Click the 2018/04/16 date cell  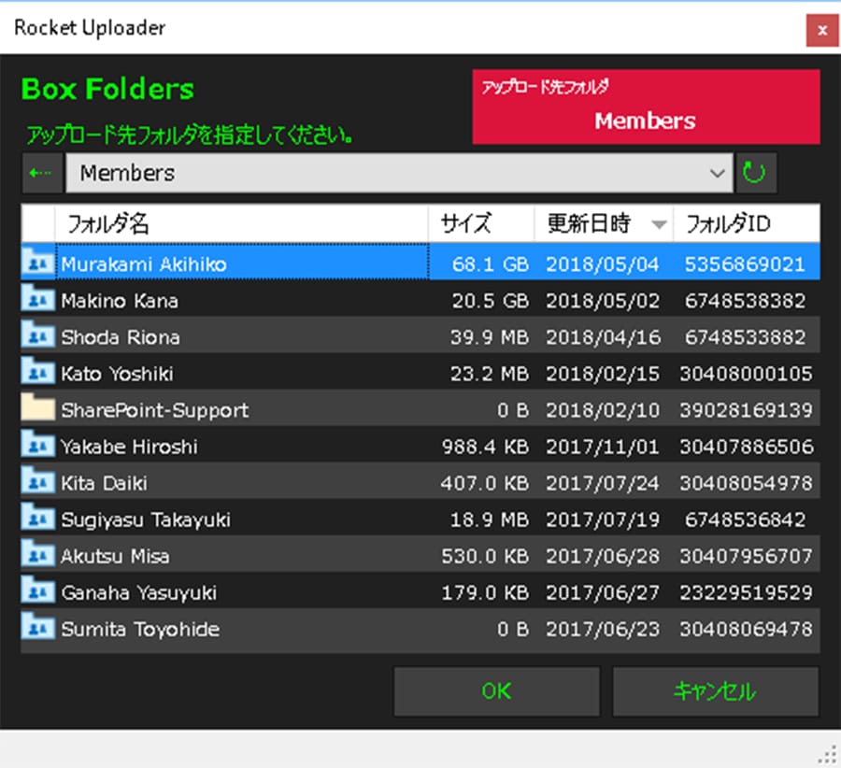click(603, 336)
